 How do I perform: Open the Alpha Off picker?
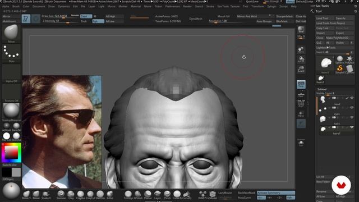coord(11,74)
